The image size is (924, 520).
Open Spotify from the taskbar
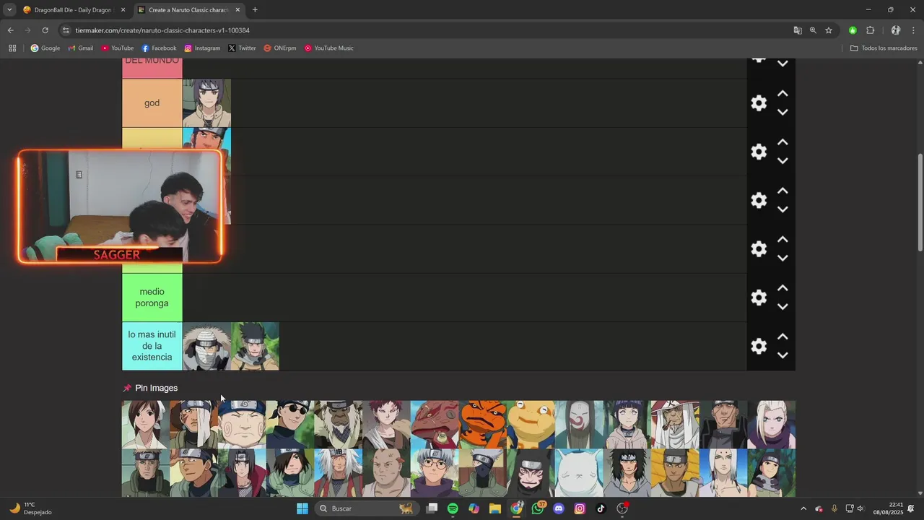click(453, 508)
